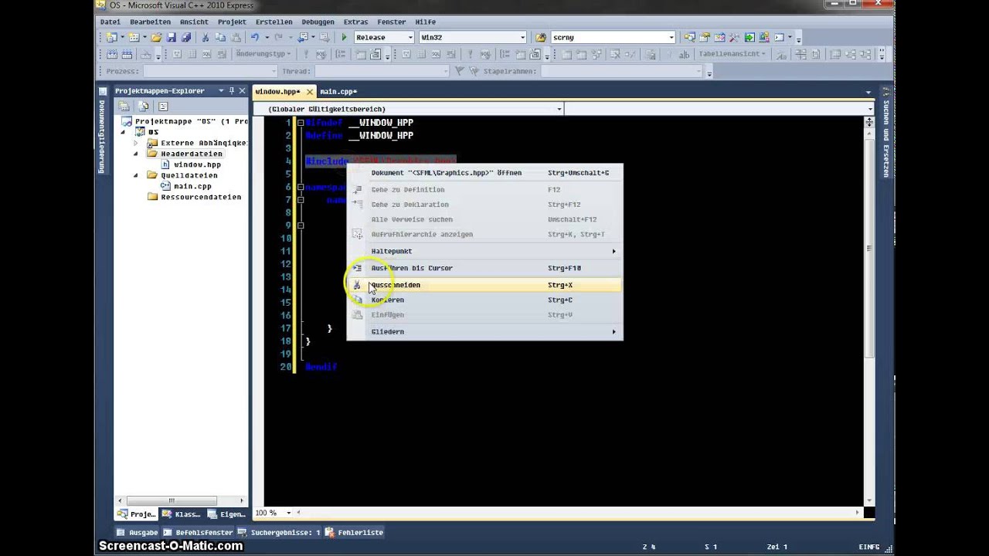989x556 pixels.
Task: Click the add new item toolbar icon
Action: coord(134,37)
